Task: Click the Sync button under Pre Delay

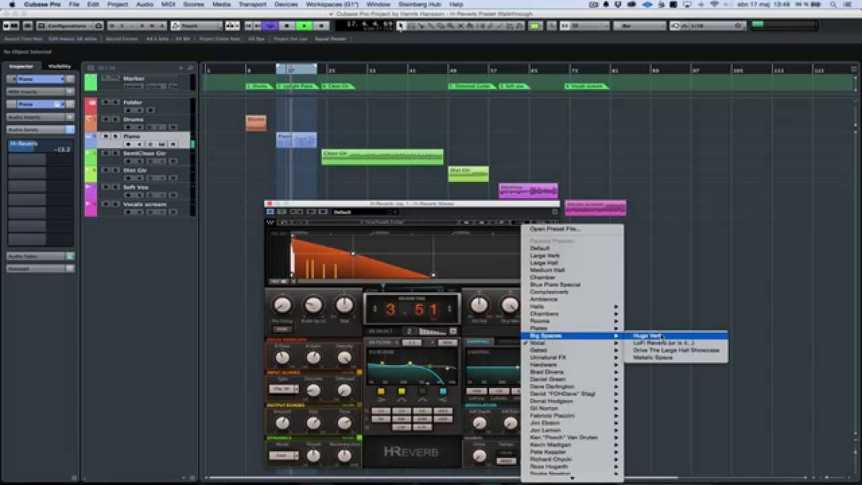Action: pos(282,329)
